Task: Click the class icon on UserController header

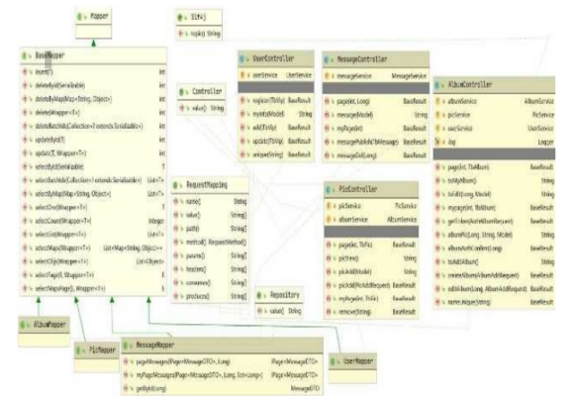Action: (241, 58)
